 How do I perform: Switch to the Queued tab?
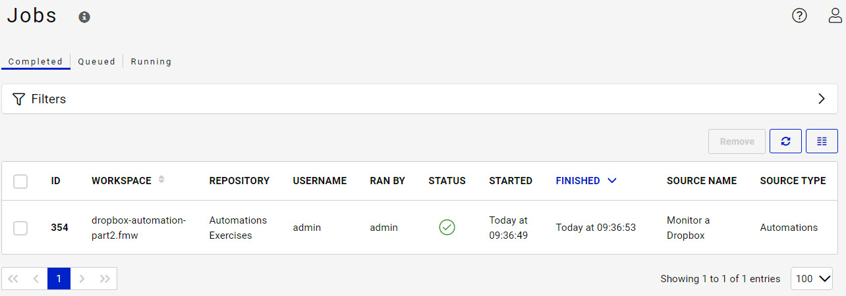(97, 62)
